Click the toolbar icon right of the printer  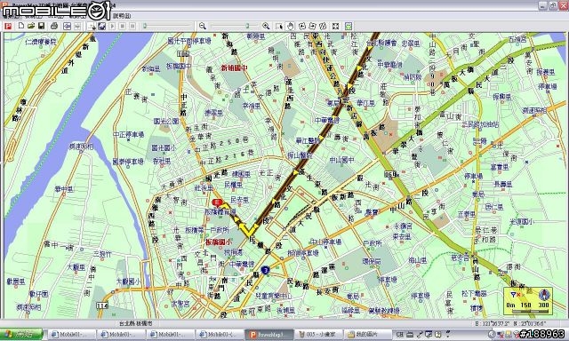coord(68,26)
